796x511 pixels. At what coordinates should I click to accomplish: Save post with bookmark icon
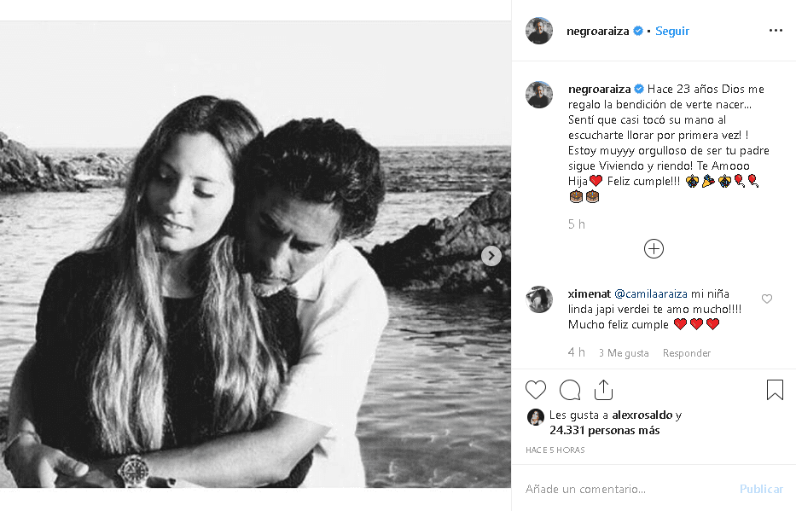click(x=775, y=390)
